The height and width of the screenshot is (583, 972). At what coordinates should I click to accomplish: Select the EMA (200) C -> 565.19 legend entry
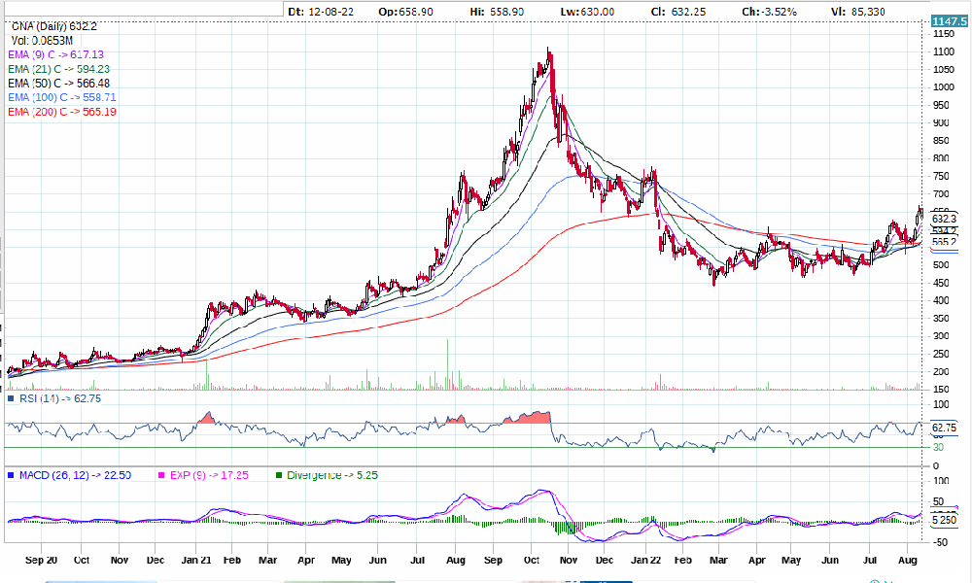pos(62,112)
